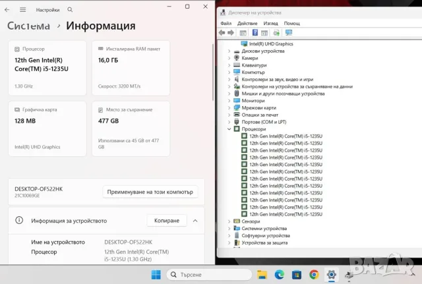Select Опашки за печат category
Image resolution: width=422 pixels, height=284 pixels.
coord(260,115)
